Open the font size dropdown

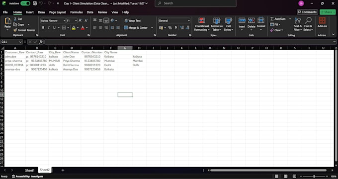click(x=76, y=21)
